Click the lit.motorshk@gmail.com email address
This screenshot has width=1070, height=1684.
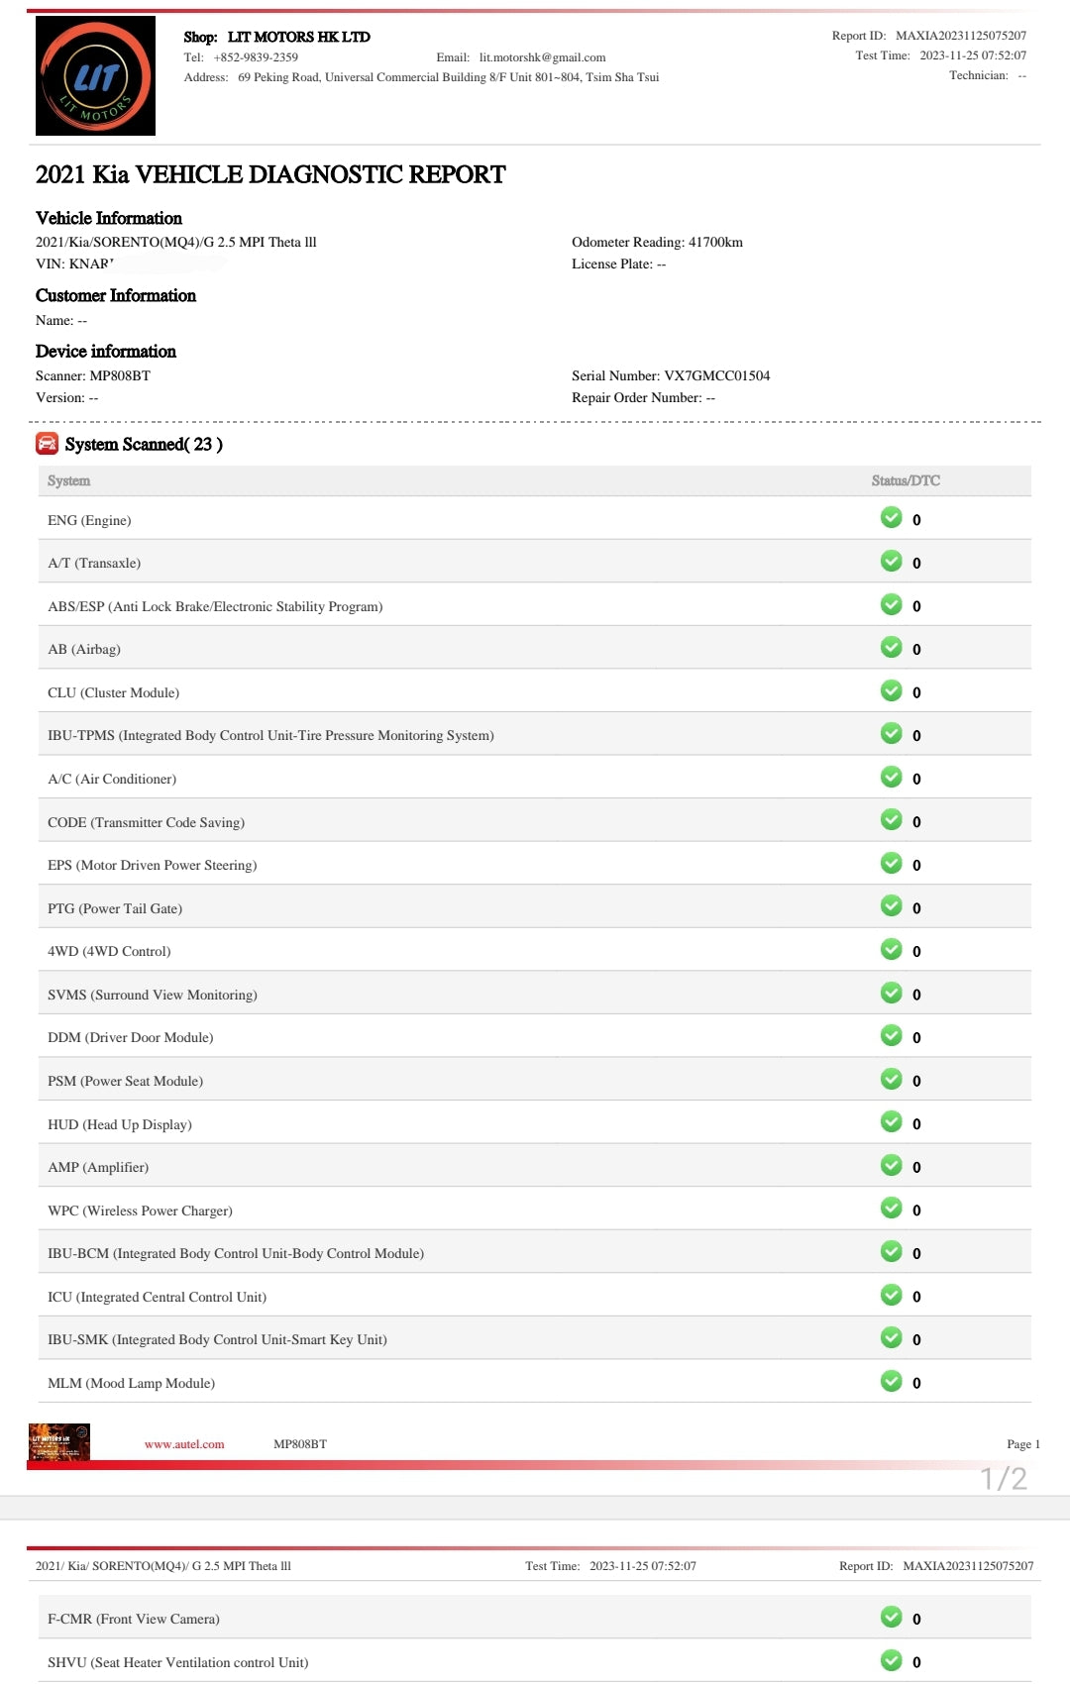542,57
